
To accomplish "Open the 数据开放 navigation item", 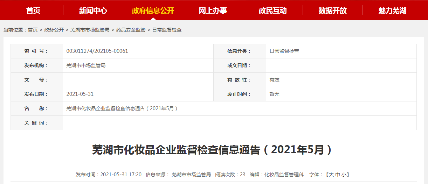I will (333, 10).
